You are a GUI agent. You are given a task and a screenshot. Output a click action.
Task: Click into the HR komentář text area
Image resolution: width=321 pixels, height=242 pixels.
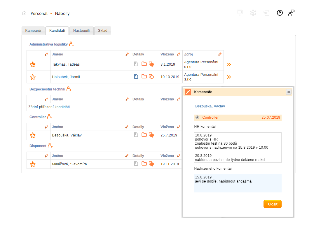pos(238,147)
